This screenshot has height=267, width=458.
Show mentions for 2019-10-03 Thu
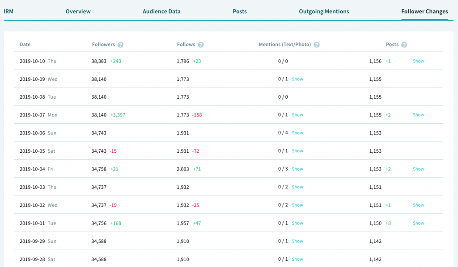297,187
